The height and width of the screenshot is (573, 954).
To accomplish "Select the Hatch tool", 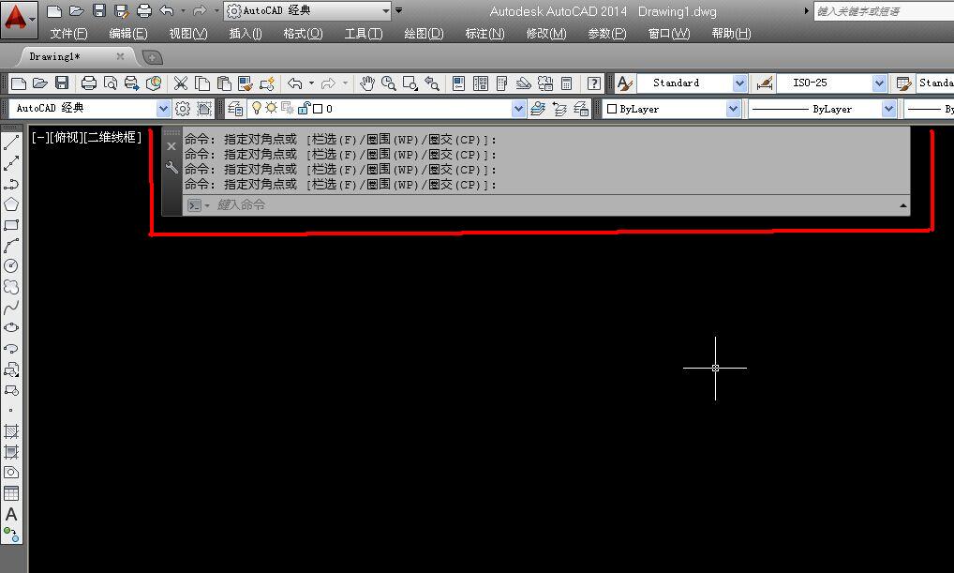I will [x=11, y=431].
